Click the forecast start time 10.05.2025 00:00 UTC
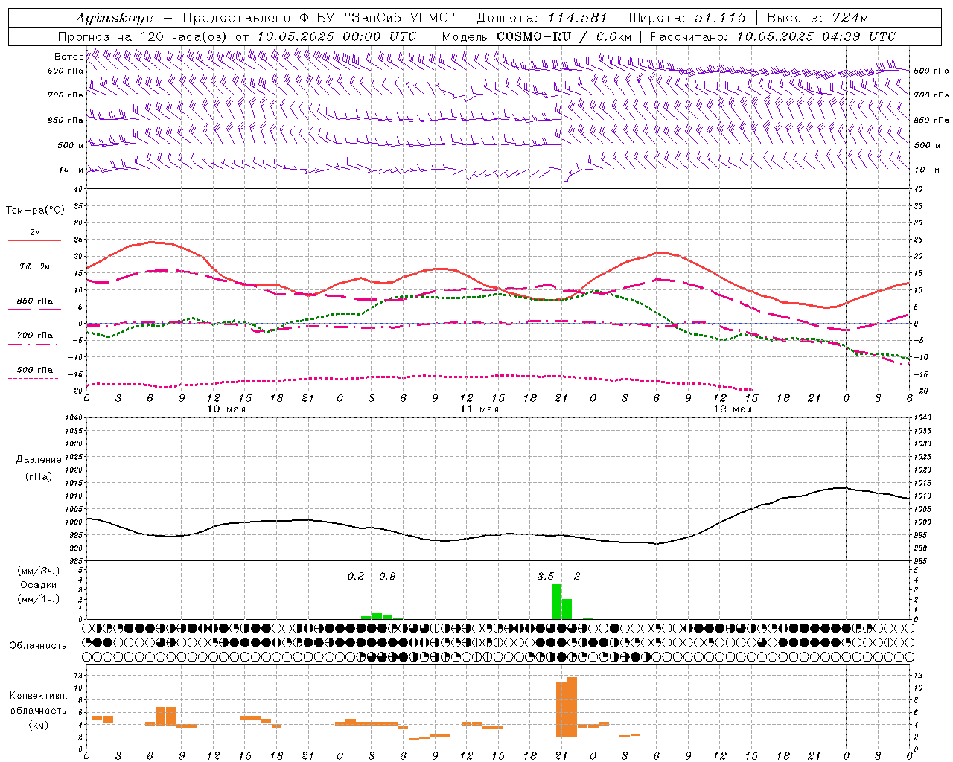This screenshot has width=953, height=762. [x=337, y=36]
